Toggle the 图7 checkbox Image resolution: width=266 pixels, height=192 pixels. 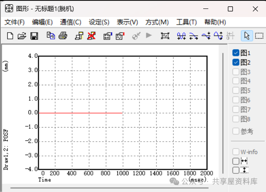pyautogui.click(x=236, y=109)
